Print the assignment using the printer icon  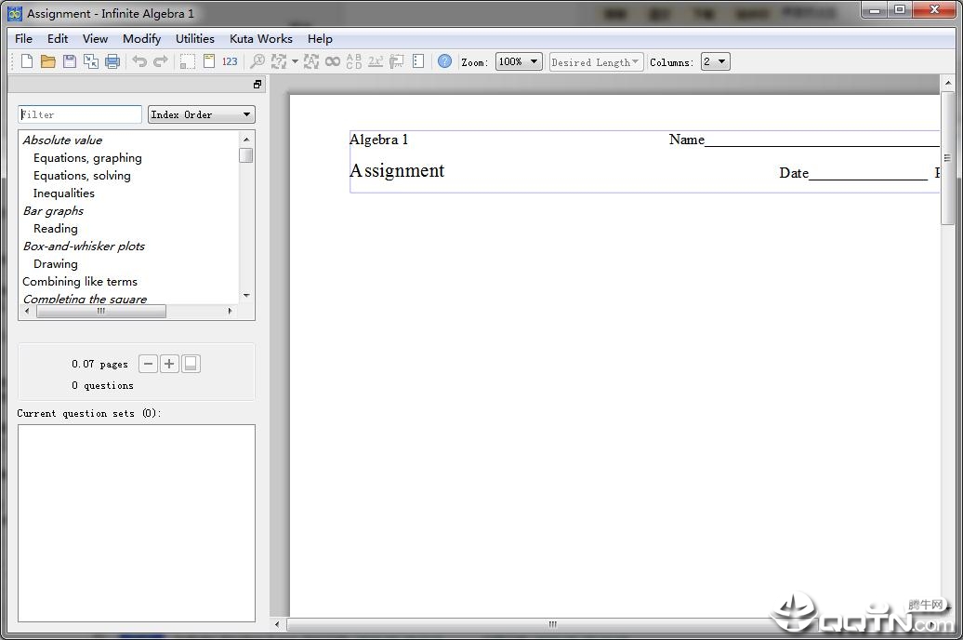point(112,60)
